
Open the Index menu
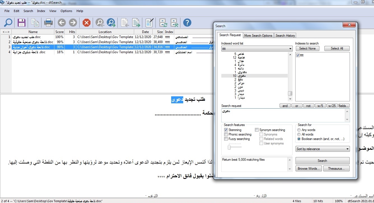pyautogui.click(x=41, y=11)
